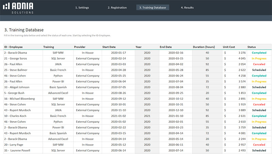The image size is (272, 154).
Task: Select the In-House provider cell for George Bush
Action: [x=88, y=93]
